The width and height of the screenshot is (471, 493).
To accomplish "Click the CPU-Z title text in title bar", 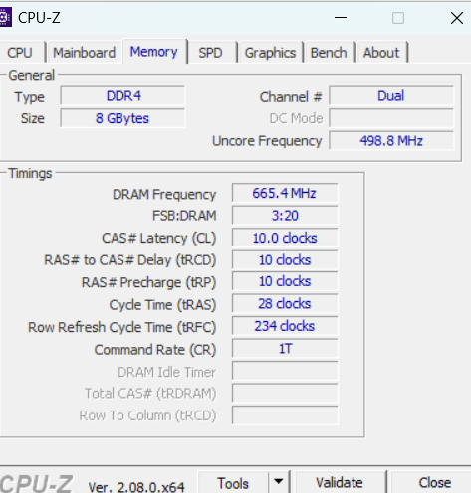I will (x=39, y=18).
